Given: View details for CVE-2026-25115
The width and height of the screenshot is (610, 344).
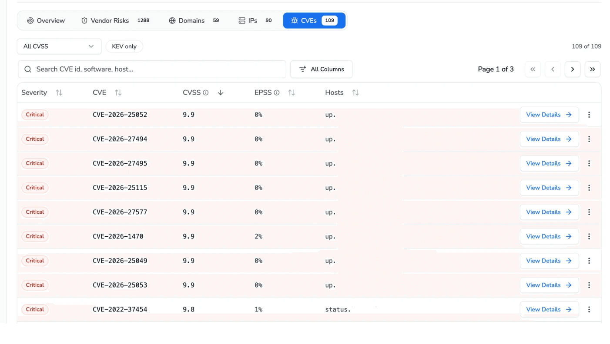Looking at the screenshot, I should tap(549, 188).
